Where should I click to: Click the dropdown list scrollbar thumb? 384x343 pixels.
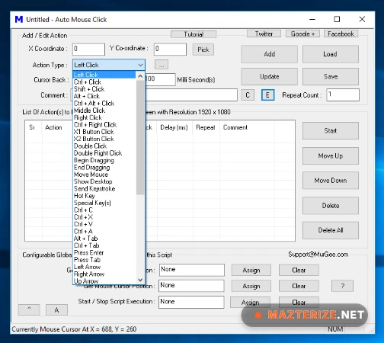point(140,137)
